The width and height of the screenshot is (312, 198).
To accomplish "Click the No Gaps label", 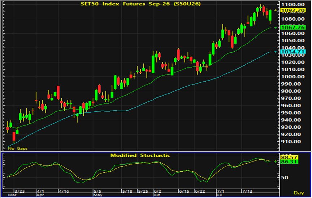I will coord(17,148).
